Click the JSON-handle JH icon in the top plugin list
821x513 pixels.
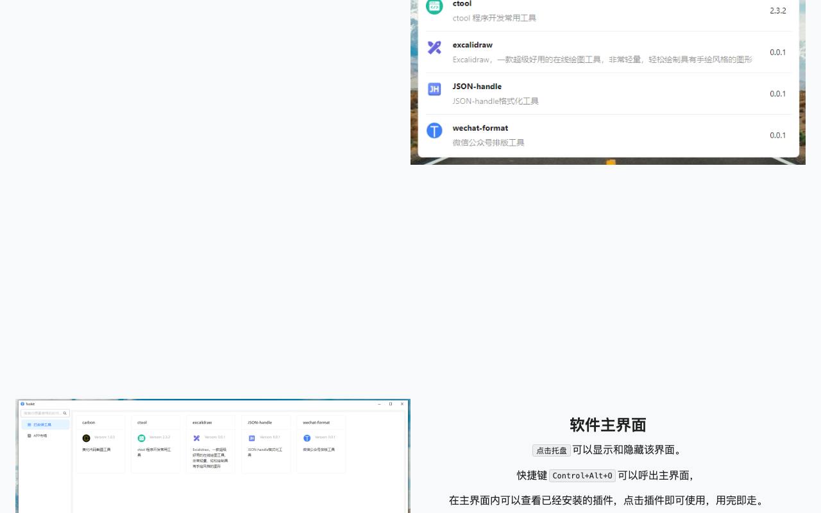tap(434, 89)
